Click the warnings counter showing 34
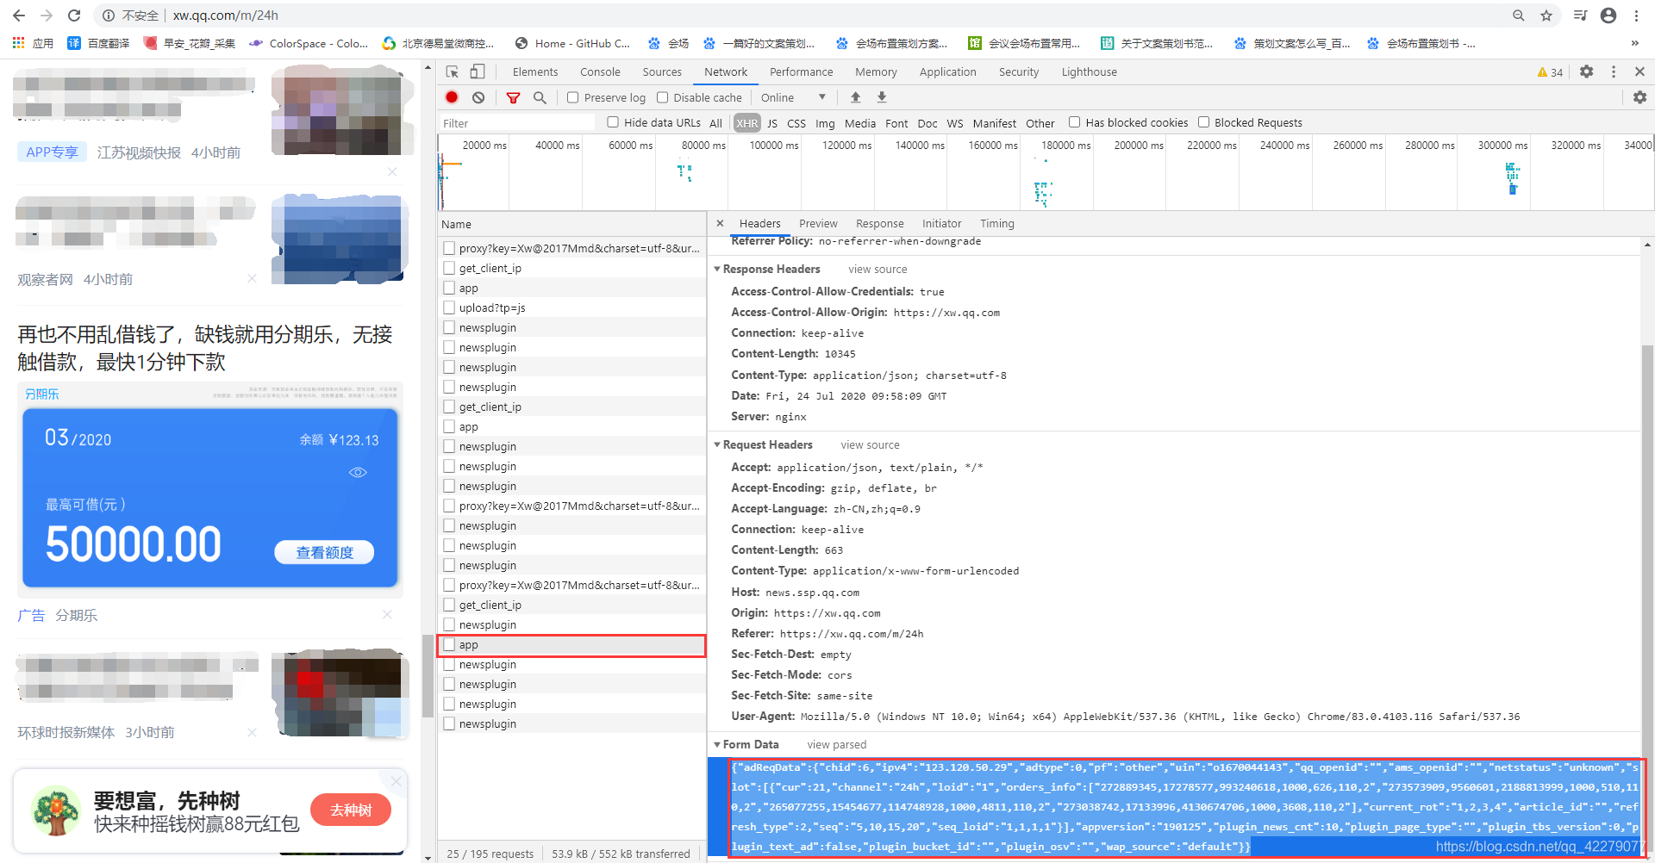Viewport: 1655px width, 863px height. coord(1550,72)
